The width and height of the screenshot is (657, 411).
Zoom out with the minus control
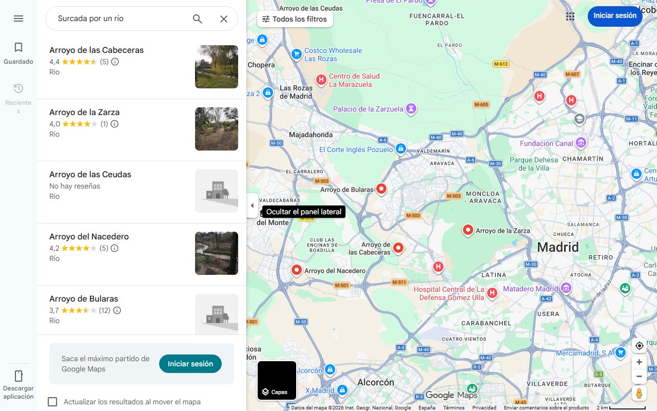[x=639, y=376]
